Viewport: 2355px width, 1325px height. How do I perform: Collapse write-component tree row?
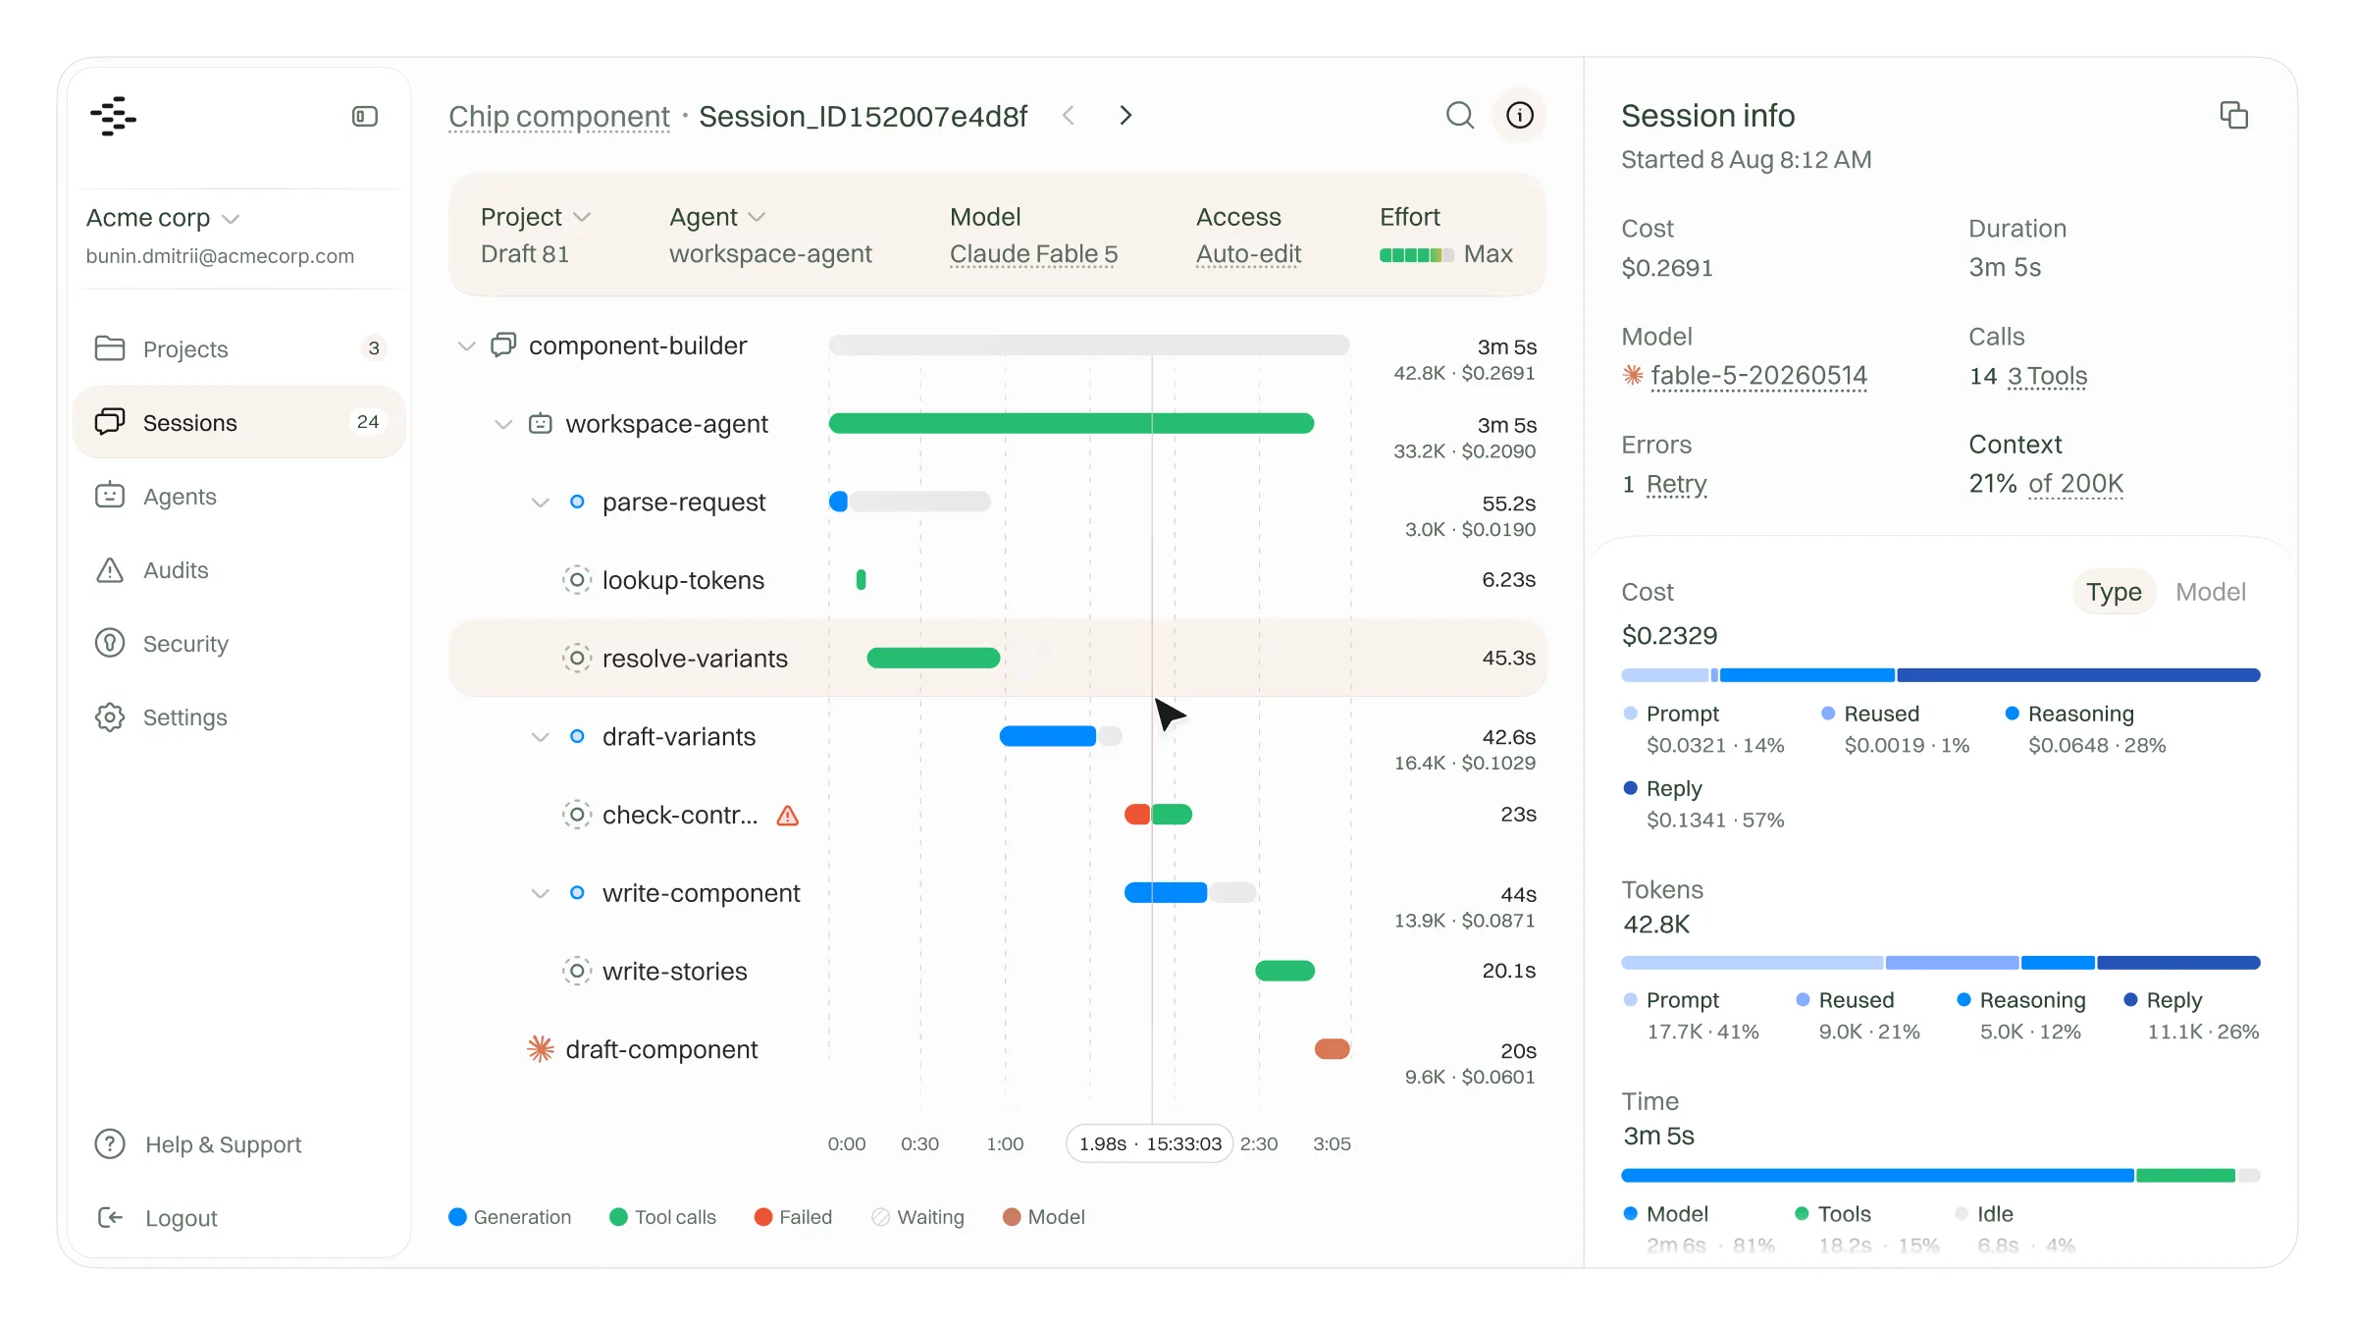(x=540, y=893)
